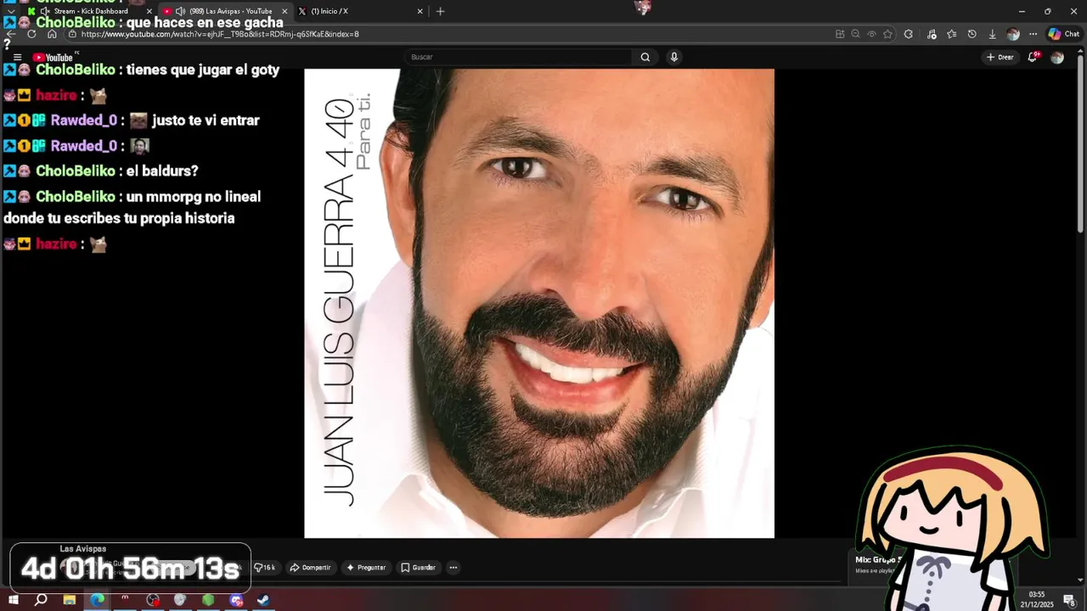Click the Juan Luis Guerra video player

coord(539,303)
